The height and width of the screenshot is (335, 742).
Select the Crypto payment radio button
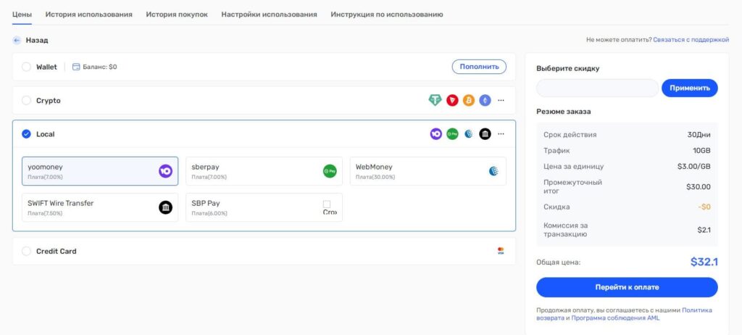tap(27, 101)
